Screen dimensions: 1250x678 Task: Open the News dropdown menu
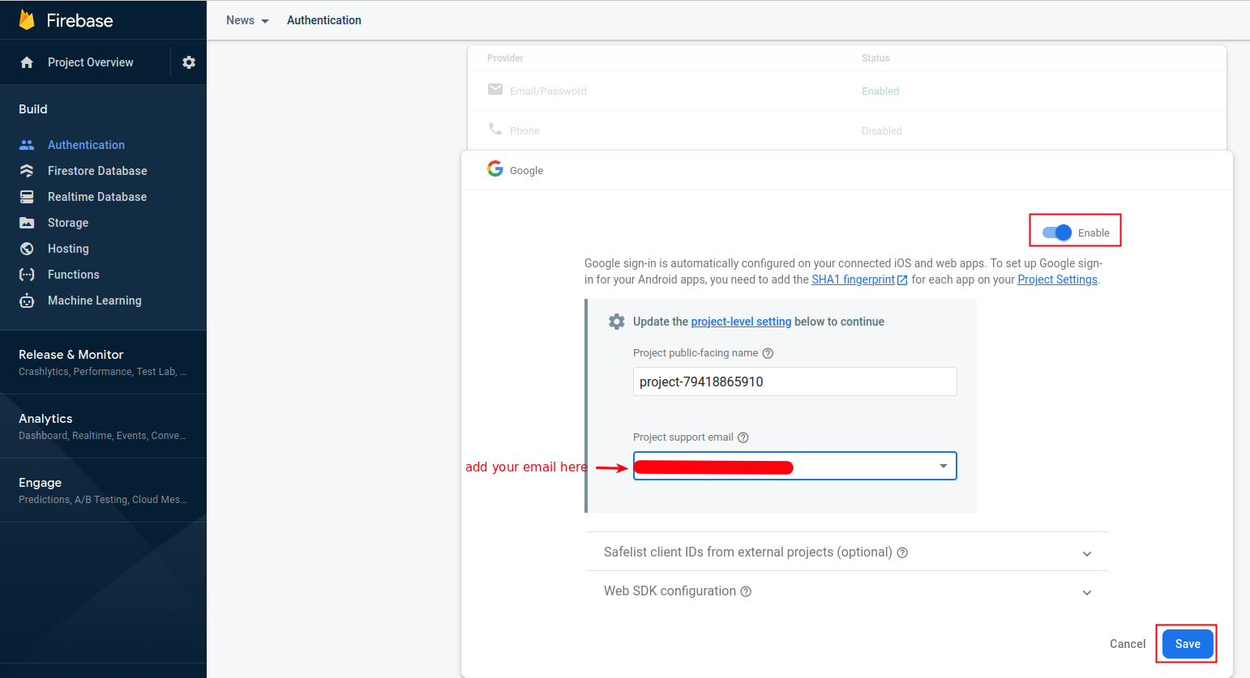[247, 19]
